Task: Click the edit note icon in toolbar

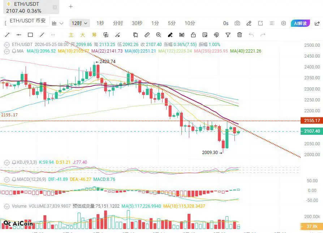Action: pyautogui.click(x=205, y=35)
